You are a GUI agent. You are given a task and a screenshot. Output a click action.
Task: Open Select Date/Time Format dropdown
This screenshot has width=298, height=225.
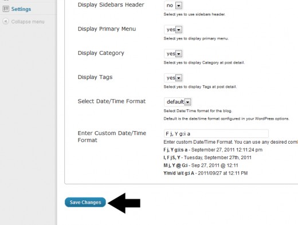[x=178, y=102]
